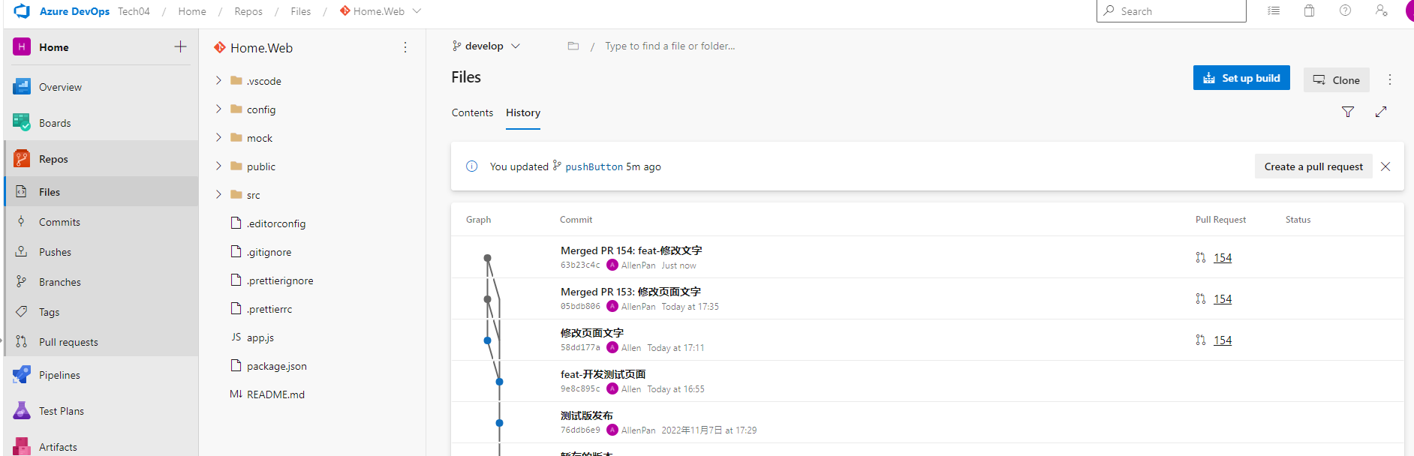The image size is (1414, 456).
Task: Open the Test Plans hub icon
Action: [x=22, y=411]
